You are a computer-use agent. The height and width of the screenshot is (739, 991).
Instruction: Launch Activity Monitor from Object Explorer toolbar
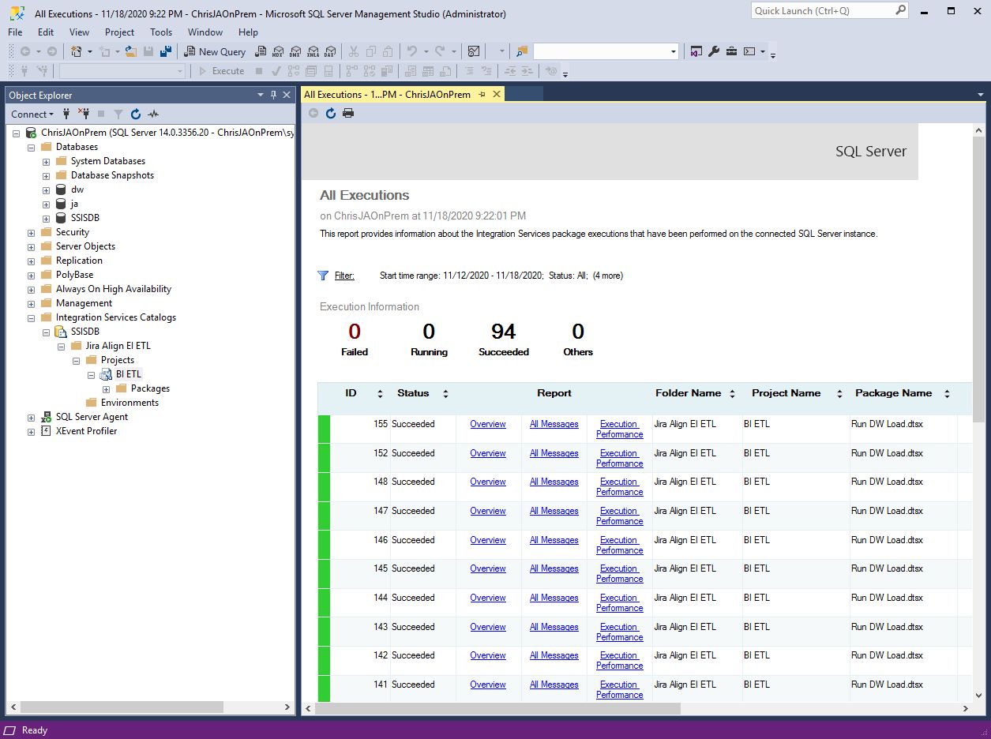pos(153,114)
